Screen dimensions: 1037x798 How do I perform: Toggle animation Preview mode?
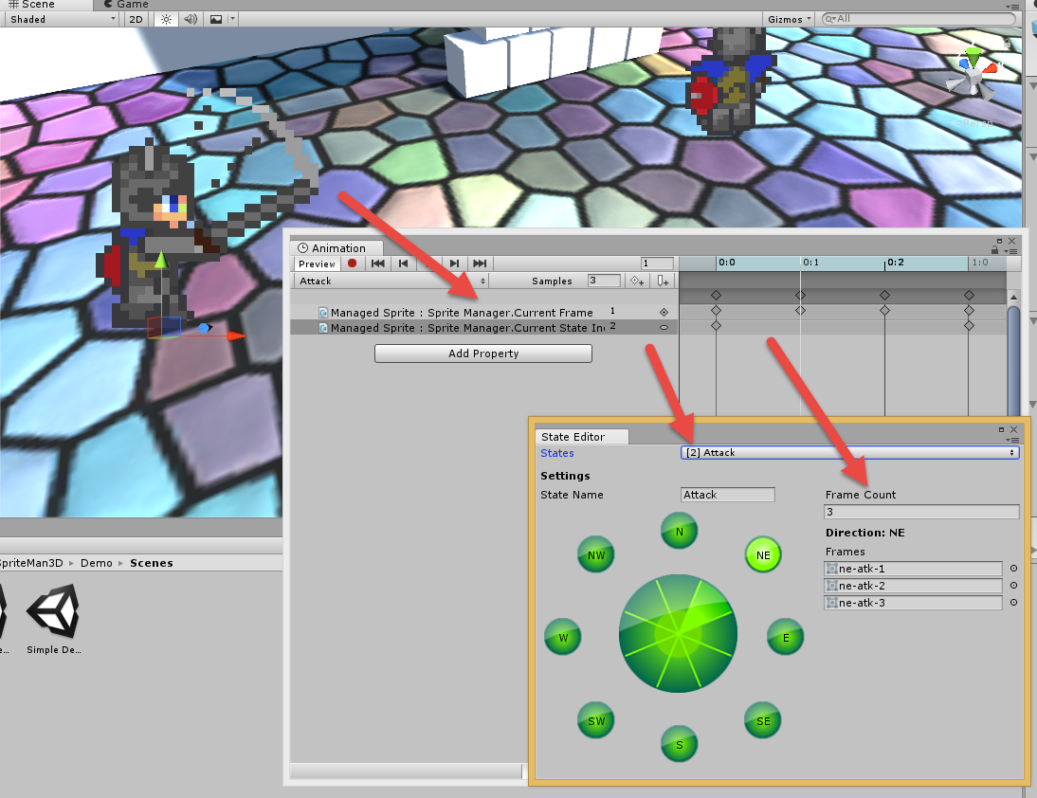tap(317, 263)
